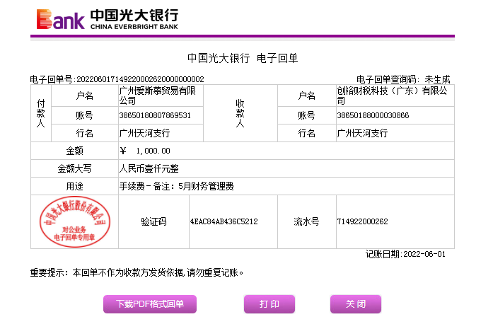Click the 下载PDF格式回单 button
The height and width of the screenshot is (324, 493).
tap(150, 304)
